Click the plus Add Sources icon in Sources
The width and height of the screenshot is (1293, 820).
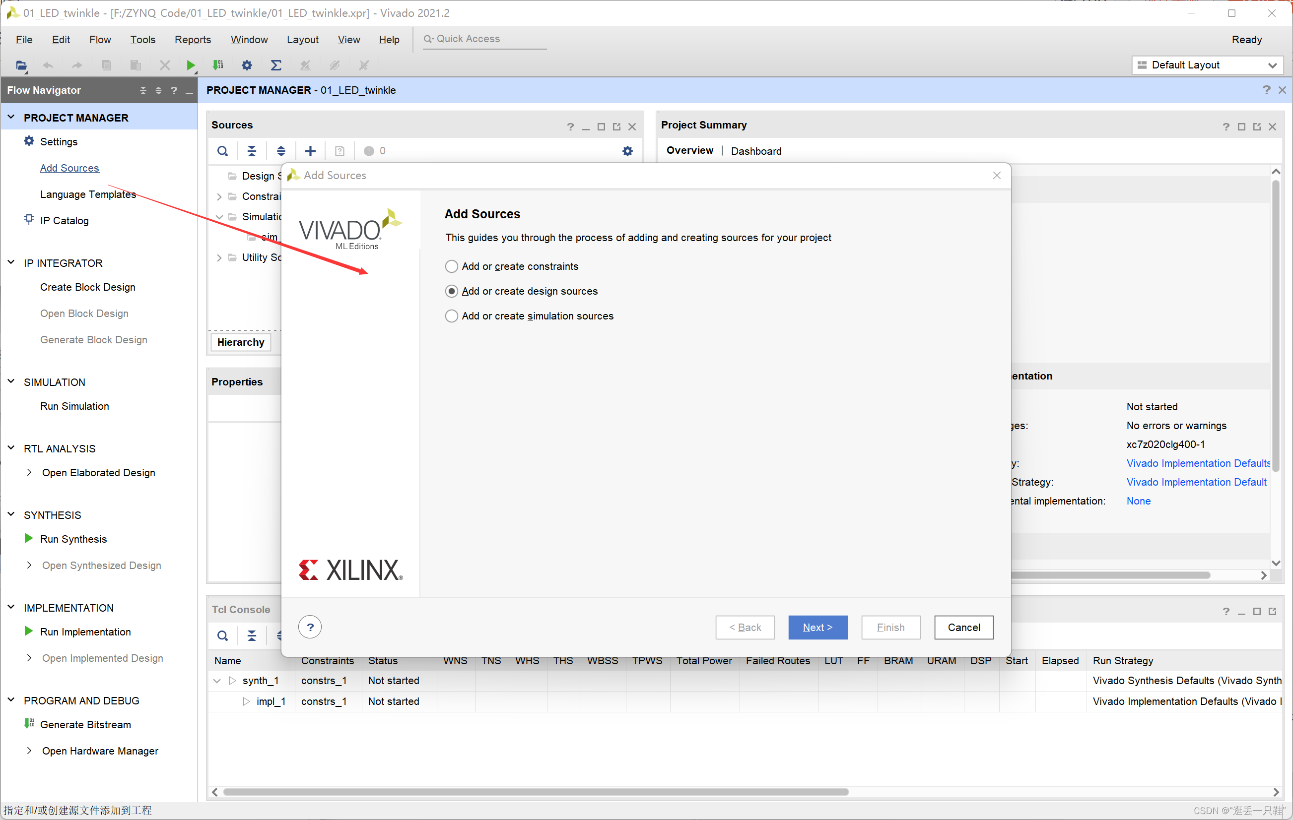(310, 151)
